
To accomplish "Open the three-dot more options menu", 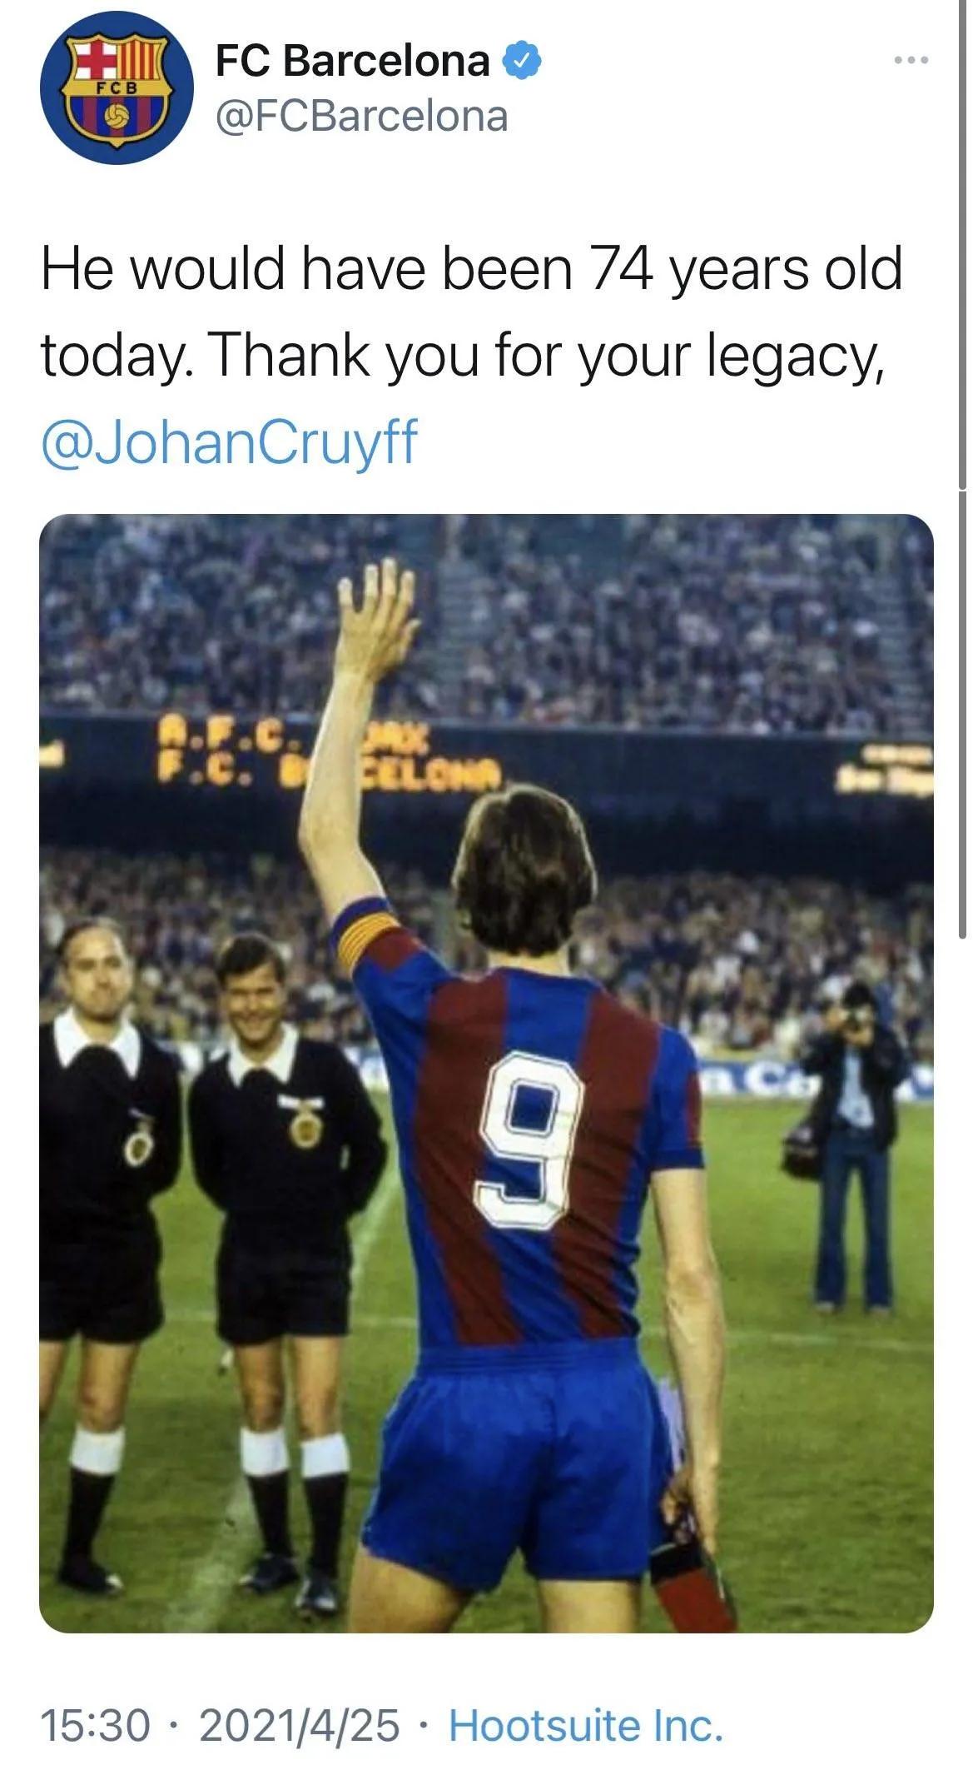I will pyautogui.click(x=911, y=60).
